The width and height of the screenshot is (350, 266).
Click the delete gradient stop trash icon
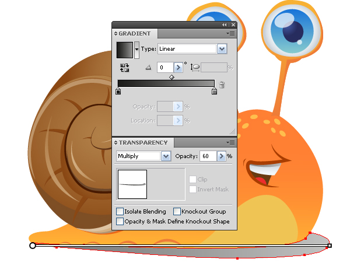pyautogui.click(x=222, y=85)
